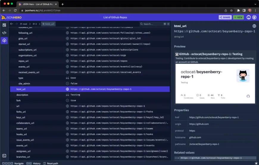
Task: Click the JSON Hero logo
Action: point(11,17)
